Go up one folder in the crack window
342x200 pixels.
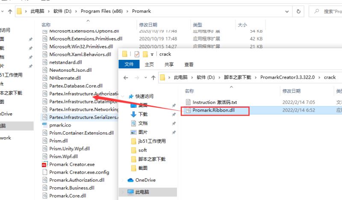click(x=153, y=78)
